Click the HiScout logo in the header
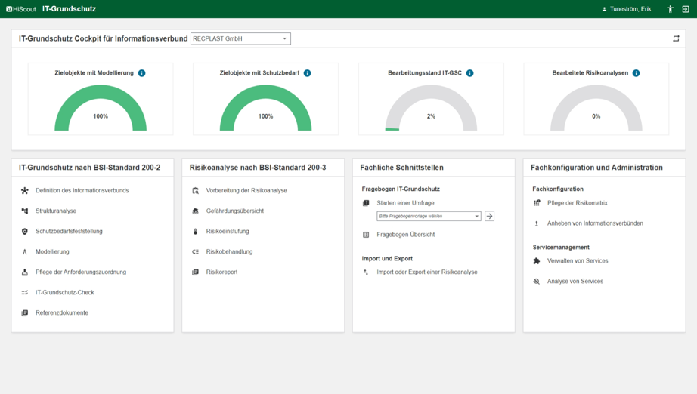 point(21,9)
